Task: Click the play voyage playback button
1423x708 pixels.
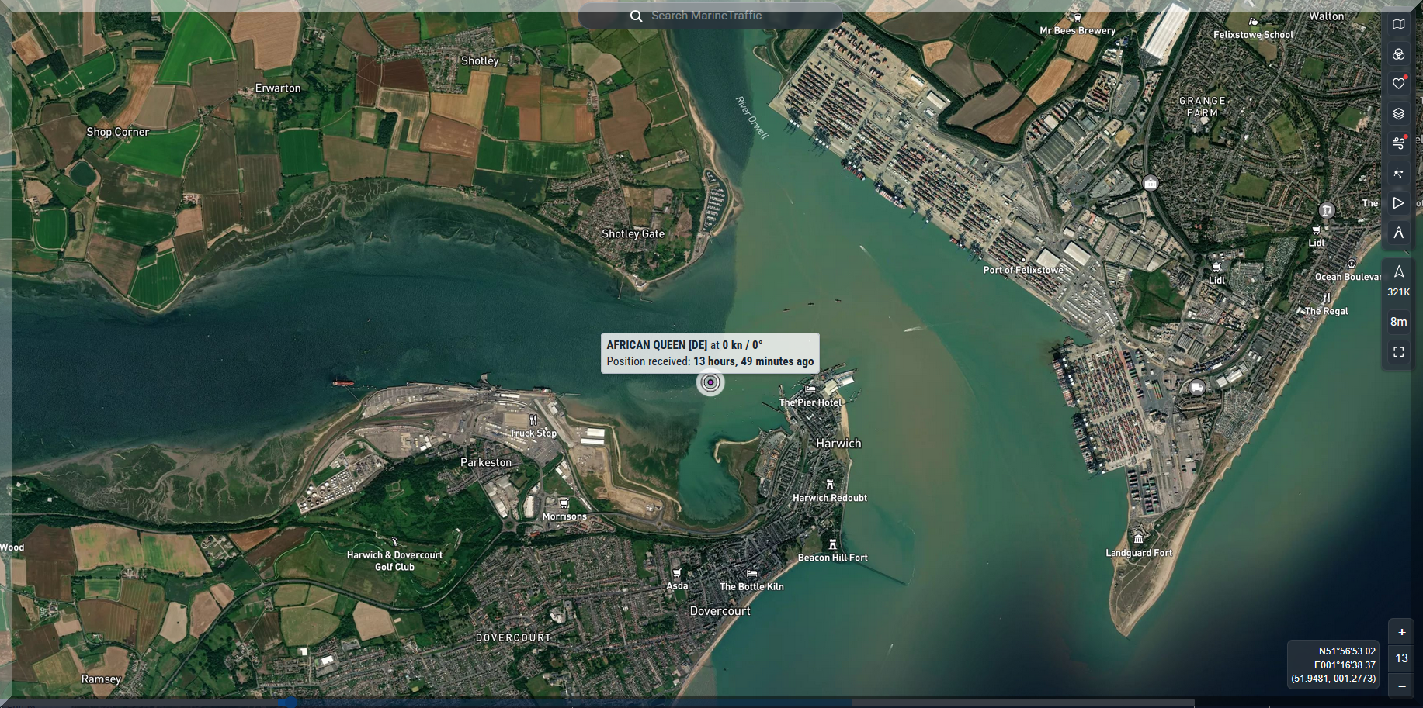Action: click(1398, 203)
